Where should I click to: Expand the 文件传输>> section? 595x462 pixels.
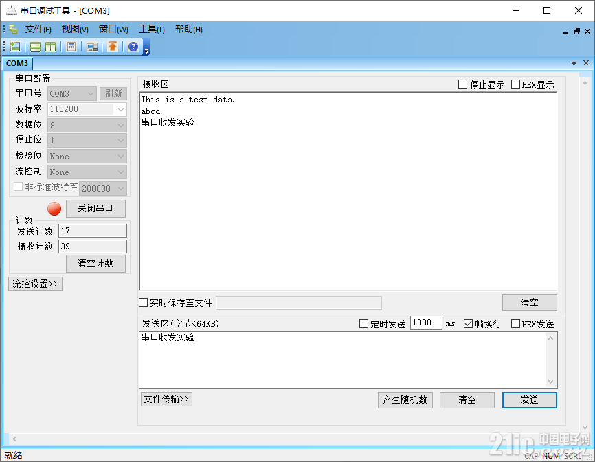[x=166, y=399]
